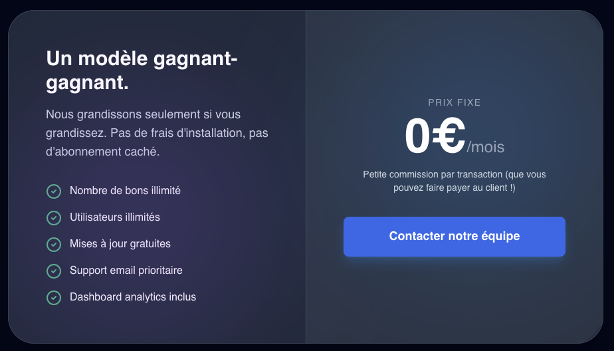
Task: Click the Nous grandissons seulement description paragraph
Action: tap(157, 133)
